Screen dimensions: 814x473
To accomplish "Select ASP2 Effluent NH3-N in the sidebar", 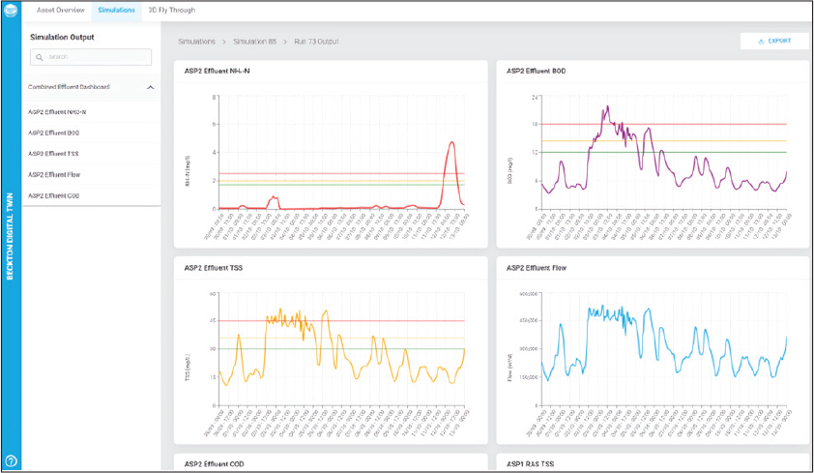I will [x=64, y=111].
